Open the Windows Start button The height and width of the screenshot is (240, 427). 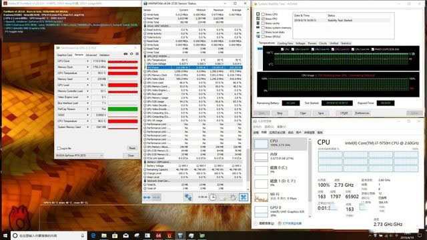tap(5, 235)
